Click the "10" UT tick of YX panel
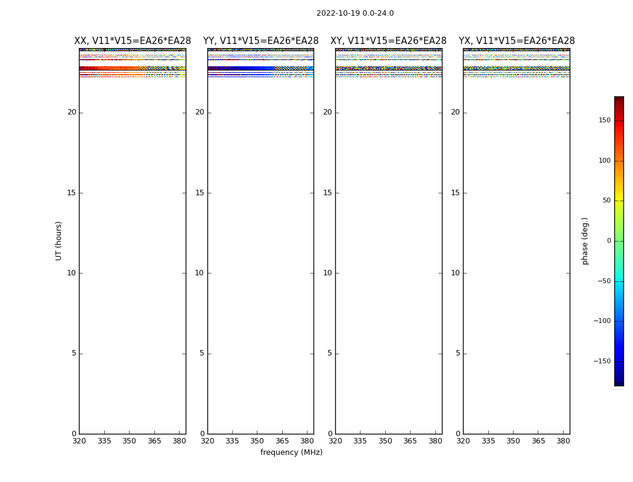The height and width of the screenshot is (482, 633). pyautogui.click(x=455, y=273)
